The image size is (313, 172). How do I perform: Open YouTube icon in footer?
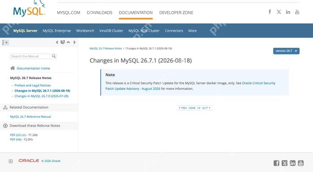click(x=300, y=163)
